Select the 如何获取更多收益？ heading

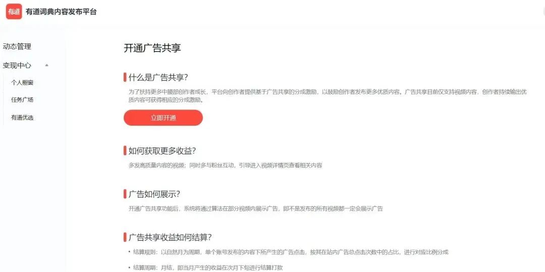(162, 151)
